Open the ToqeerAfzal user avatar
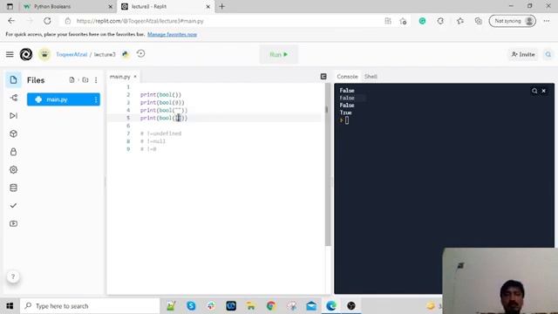Viewport: 558px width, 314px height. point(44,54)
